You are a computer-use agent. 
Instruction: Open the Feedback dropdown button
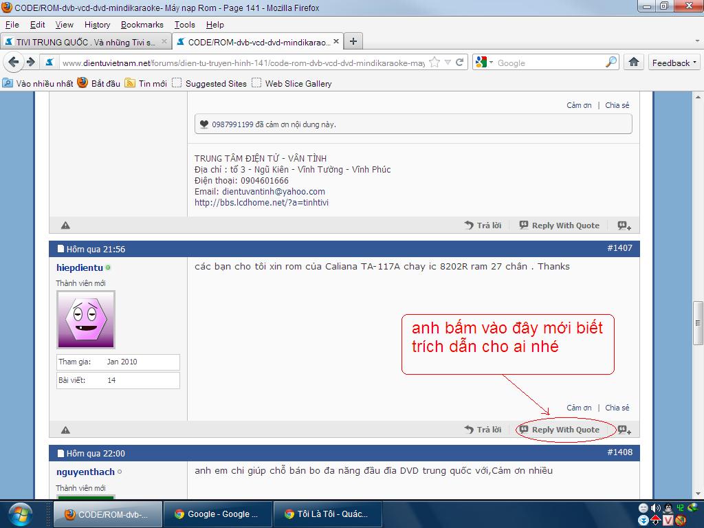[674, 63]
